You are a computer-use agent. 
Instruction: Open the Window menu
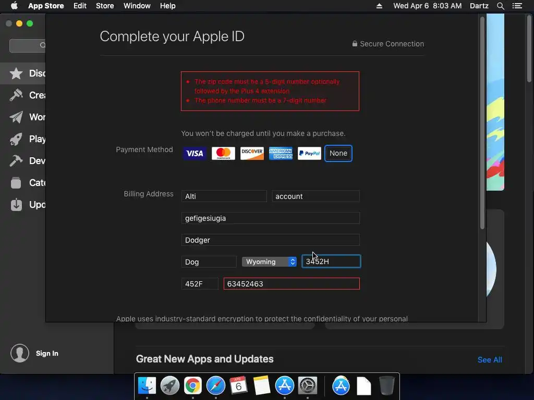coord(137,6)
